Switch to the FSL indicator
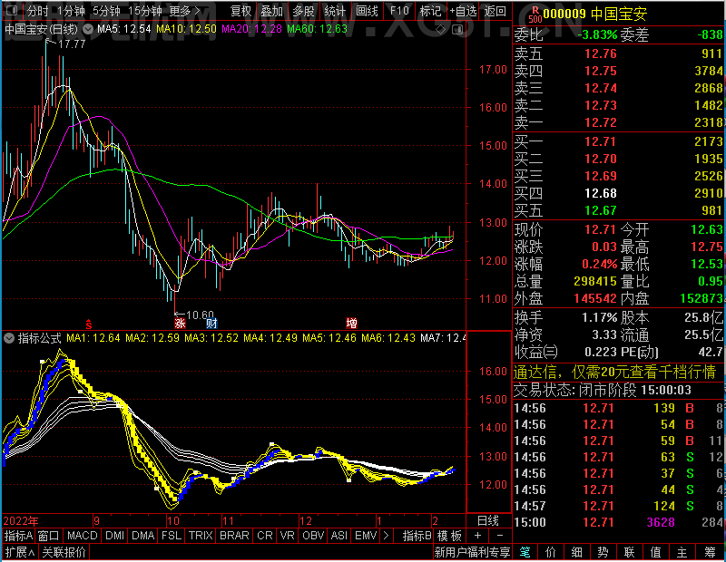This screenshot has height=562, width=726. pyautogui.click(x=172, y=536)
